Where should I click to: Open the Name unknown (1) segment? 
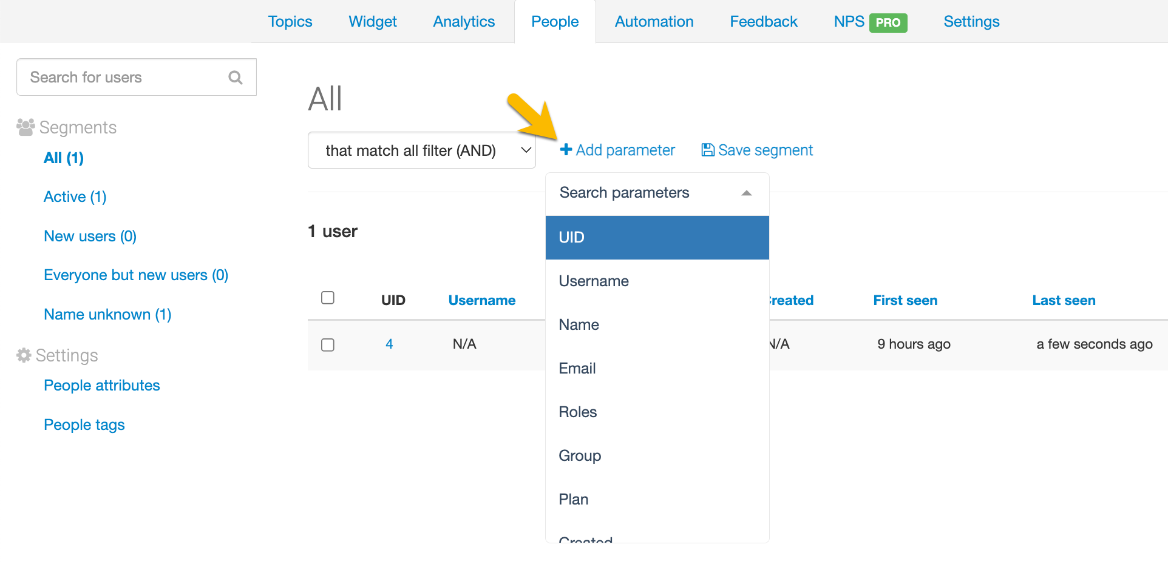pyautogui.click(x=107, y=315)
